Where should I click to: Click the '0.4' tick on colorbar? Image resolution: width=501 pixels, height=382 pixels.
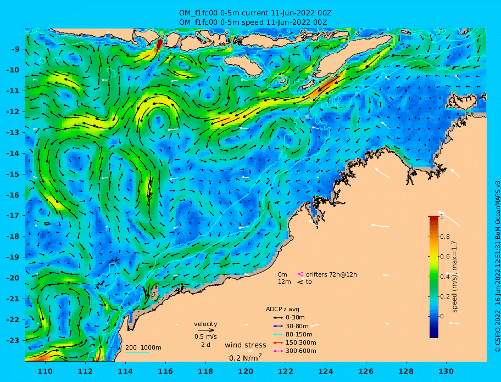click(445, 277)
